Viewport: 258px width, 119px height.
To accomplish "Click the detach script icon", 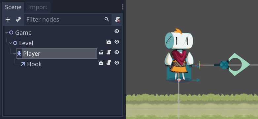I will (117, 19).
